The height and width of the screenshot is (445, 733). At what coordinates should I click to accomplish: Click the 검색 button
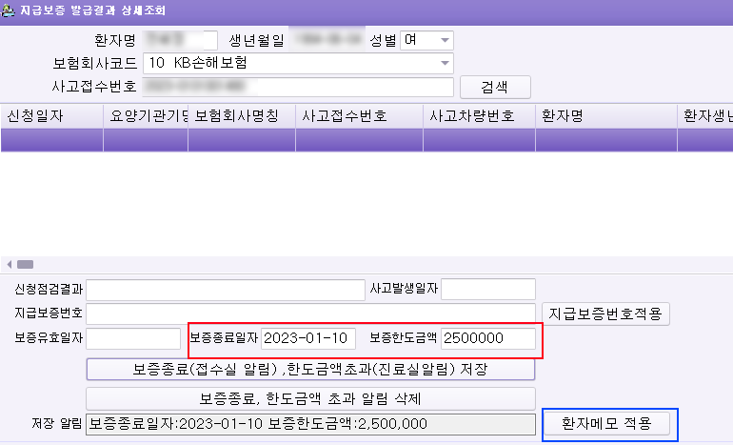pyautogui.click(x=494, y=88)
